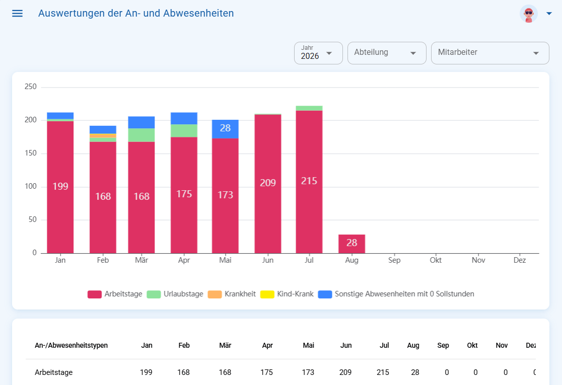The width and height of the screenshot is (562, 385).
Task: Click the Jun column header in table
Action: 346,345
